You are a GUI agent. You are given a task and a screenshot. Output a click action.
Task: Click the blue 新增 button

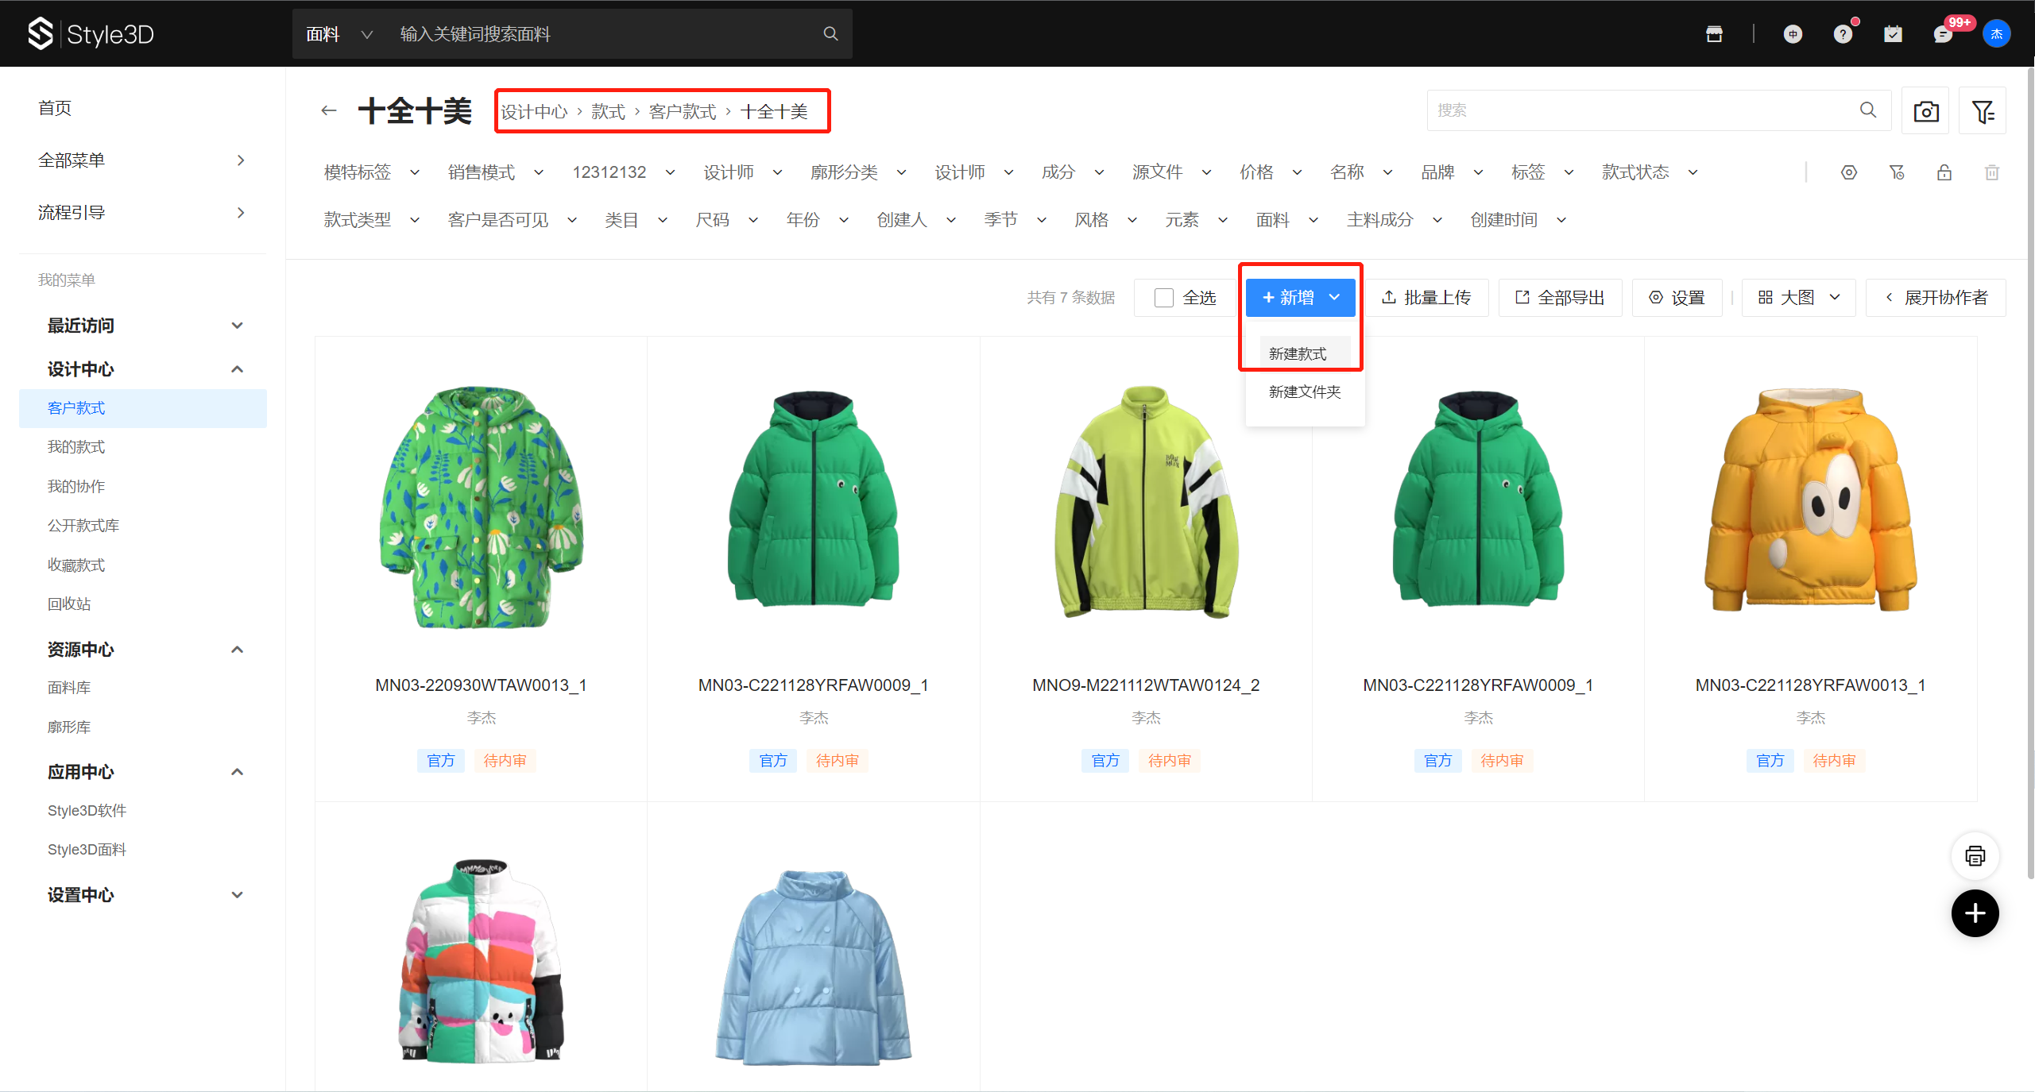point(1301,298)
